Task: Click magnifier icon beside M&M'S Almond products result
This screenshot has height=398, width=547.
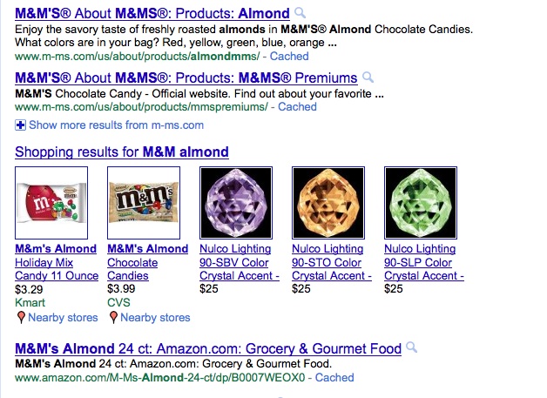Action: (x=301, y=13)
